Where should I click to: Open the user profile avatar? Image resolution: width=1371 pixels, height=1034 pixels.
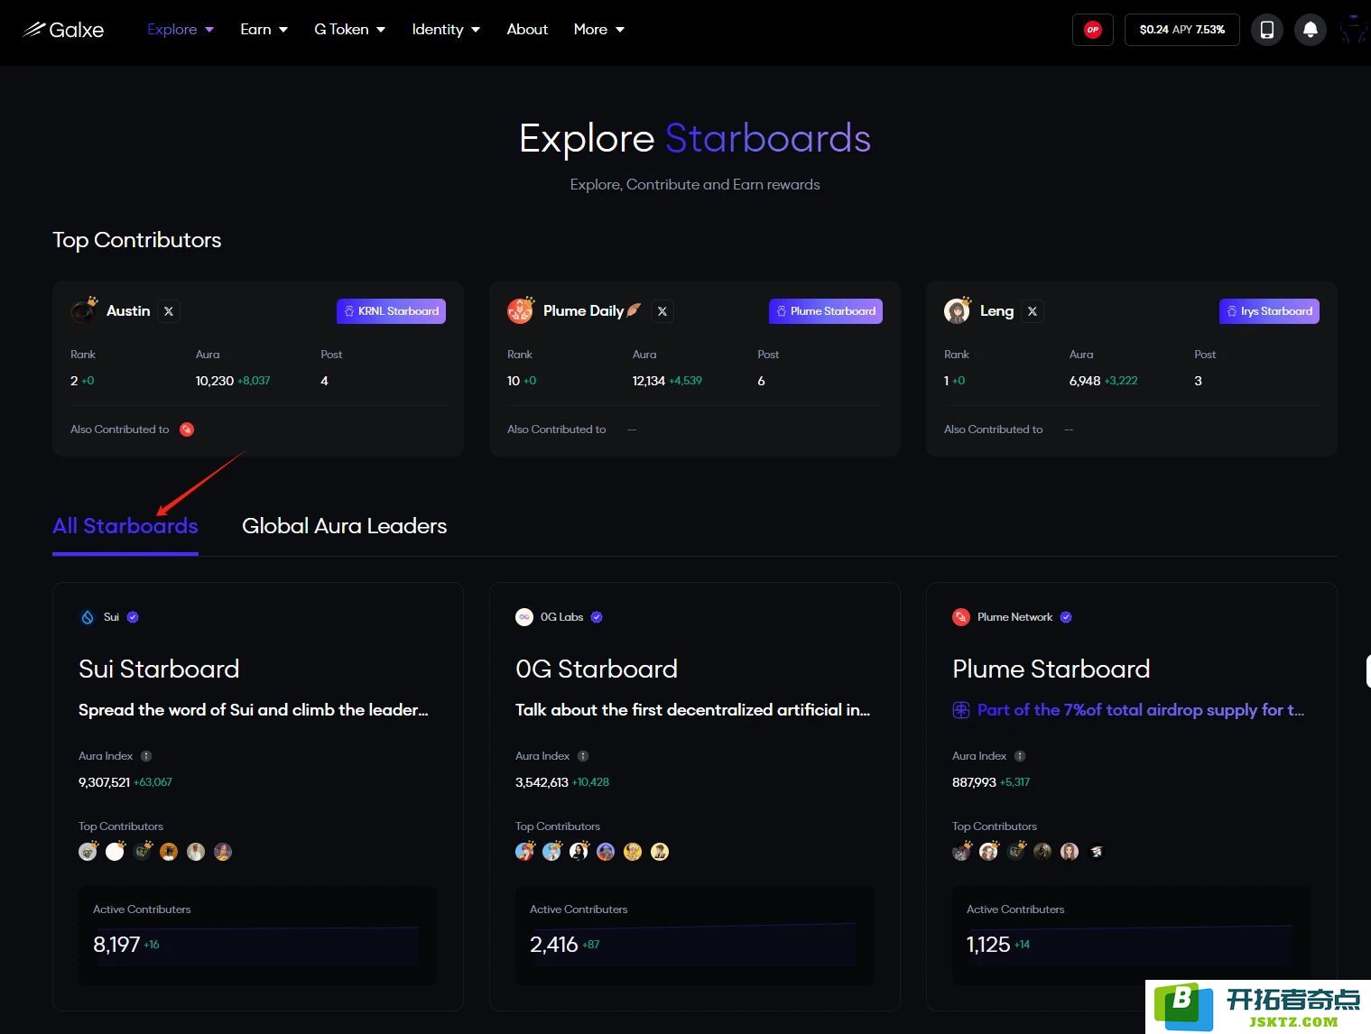click(x=1353, y=30)
